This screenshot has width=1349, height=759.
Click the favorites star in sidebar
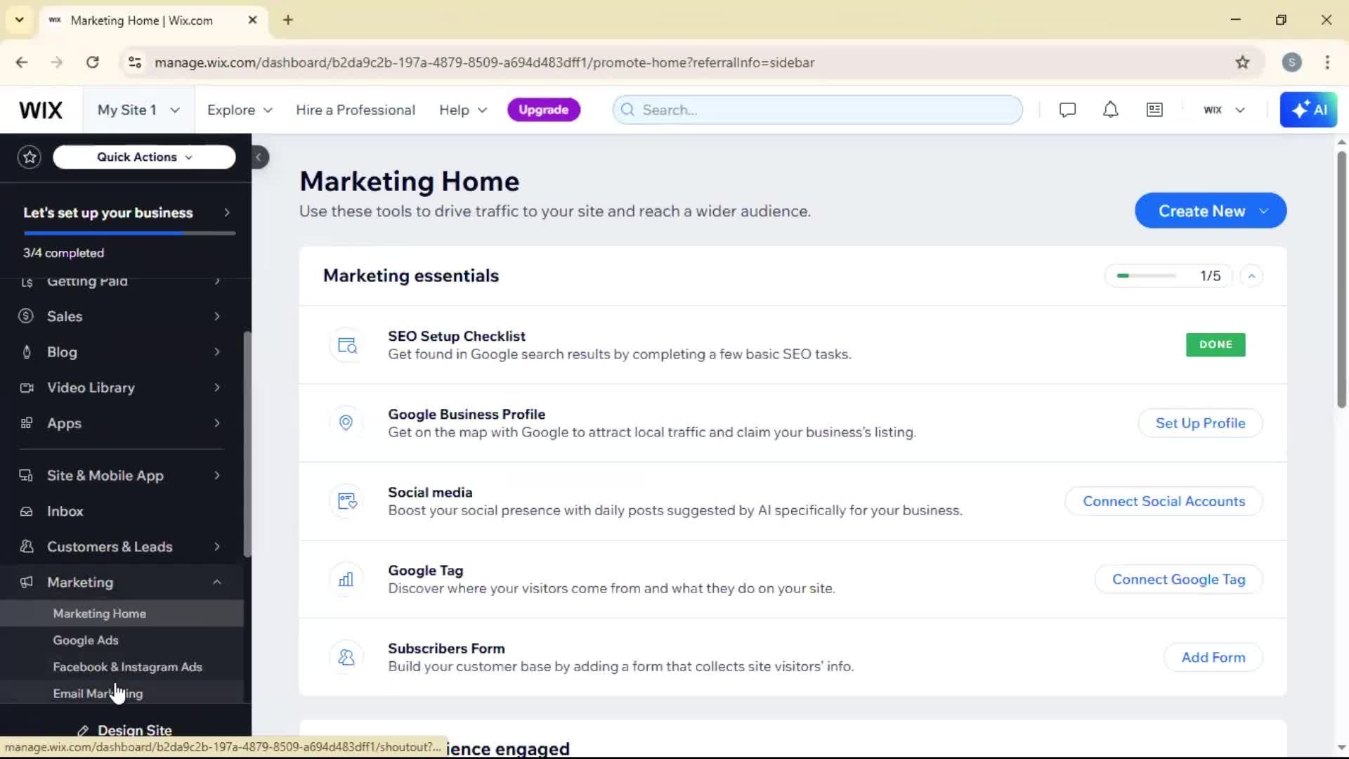tap(30, 157)
